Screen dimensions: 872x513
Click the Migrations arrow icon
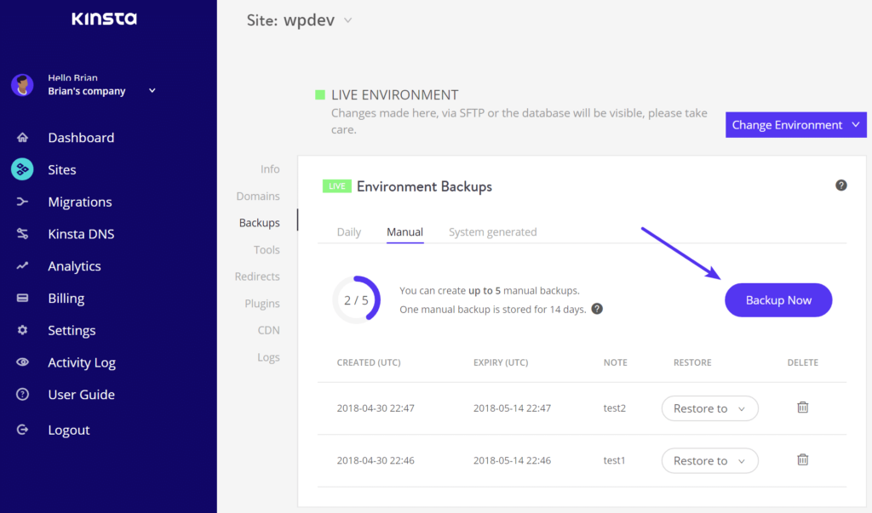click(x=22, y=202)
